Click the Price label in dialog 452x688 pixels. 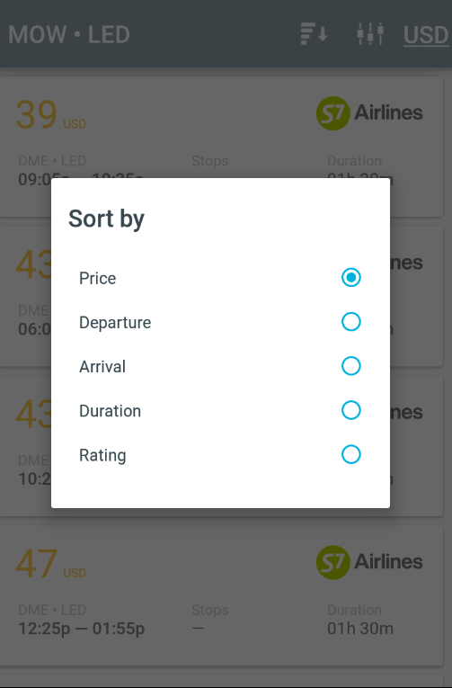[97, 278]
